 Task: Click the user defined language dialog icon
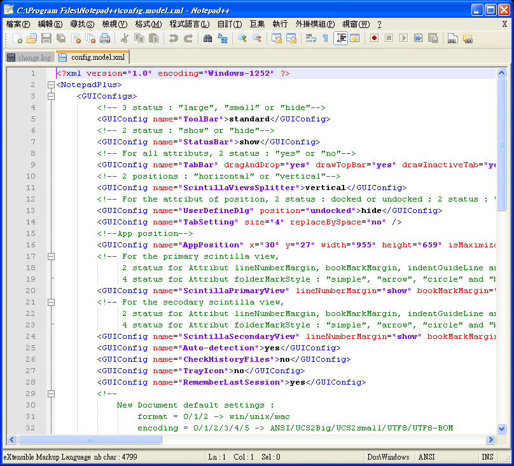pyautogui.click(x=355, y=38)
